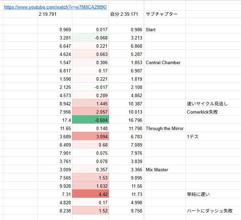Select the cell with 1.547
Viewport: 241px width, 220px height.
tap(55, 62)
